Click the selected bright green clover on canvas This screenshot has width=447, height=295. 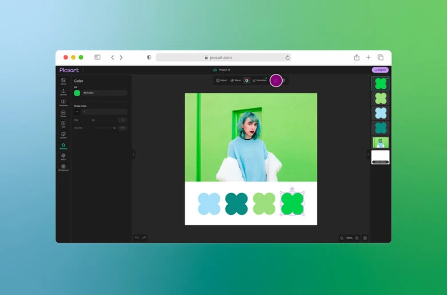(292, 204)
